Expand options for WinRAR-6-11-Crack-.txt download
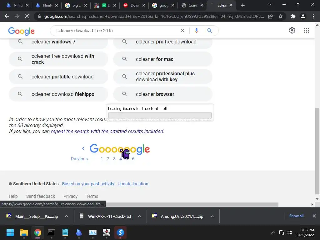Image resolution: width=320 pixels, height=240 pixels. pyautogui.click(x=139, y=216)
